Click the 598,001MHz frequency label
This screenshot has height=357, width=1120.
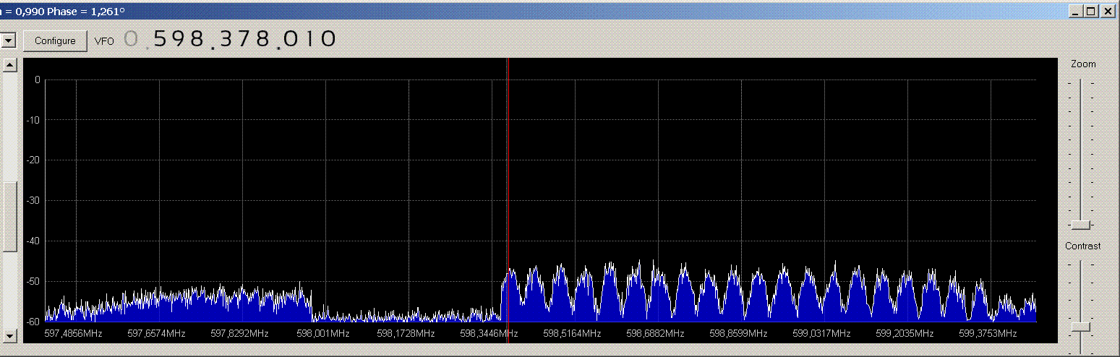(322, 334)
